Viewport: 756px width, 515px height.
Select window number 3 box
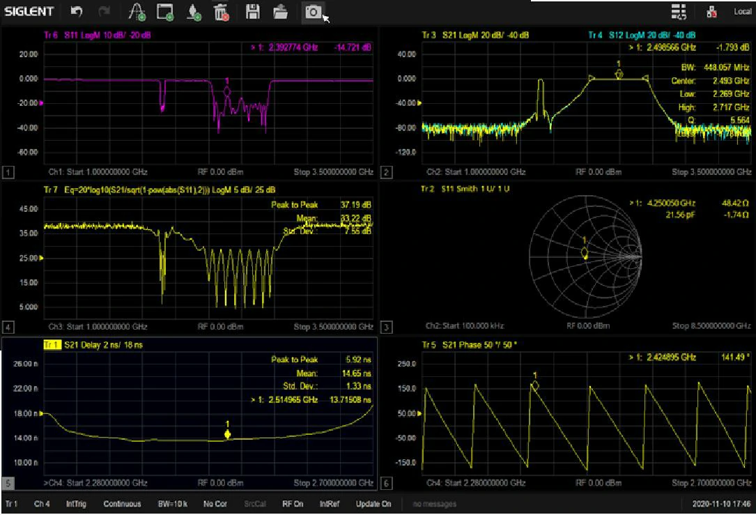click(x=386, y=328)
